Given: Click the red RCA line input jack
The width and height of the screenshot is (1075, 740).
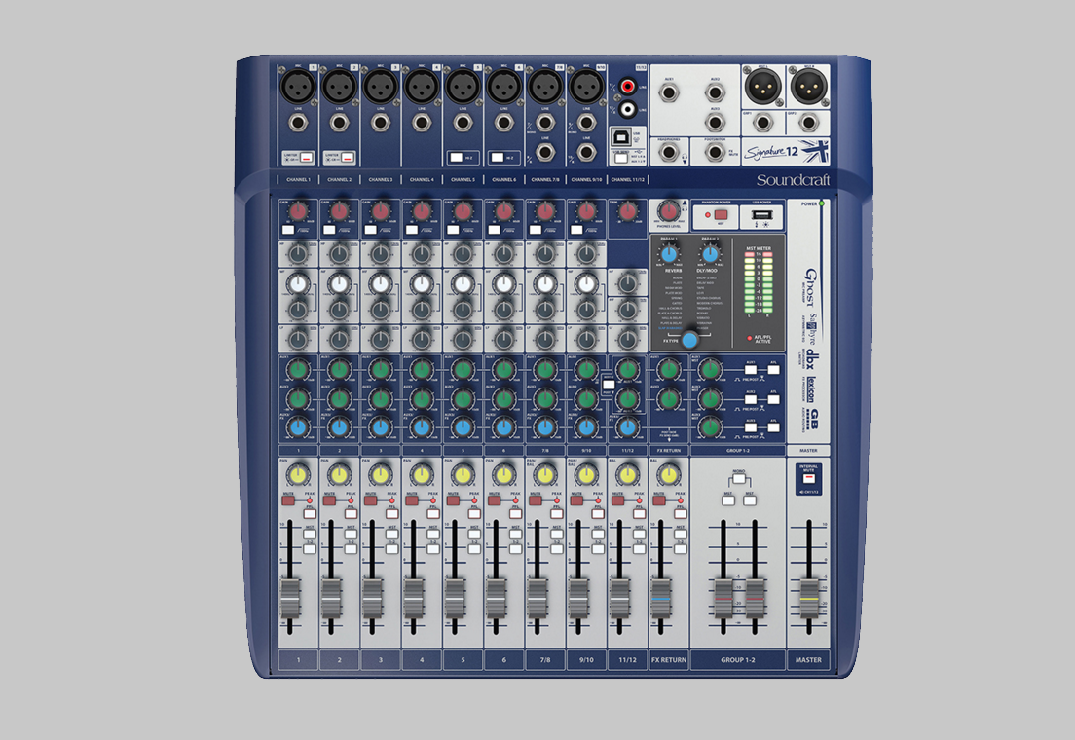Looking at the screenshot, I should point(628,87).
